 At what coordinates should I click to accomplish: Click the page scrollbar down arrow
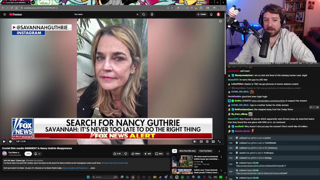(x=225, y=173)
